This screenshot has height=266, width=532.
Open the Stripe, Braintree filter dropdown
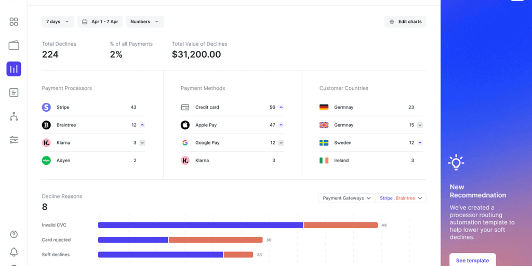pyautogui.click(x=401, y=198)
